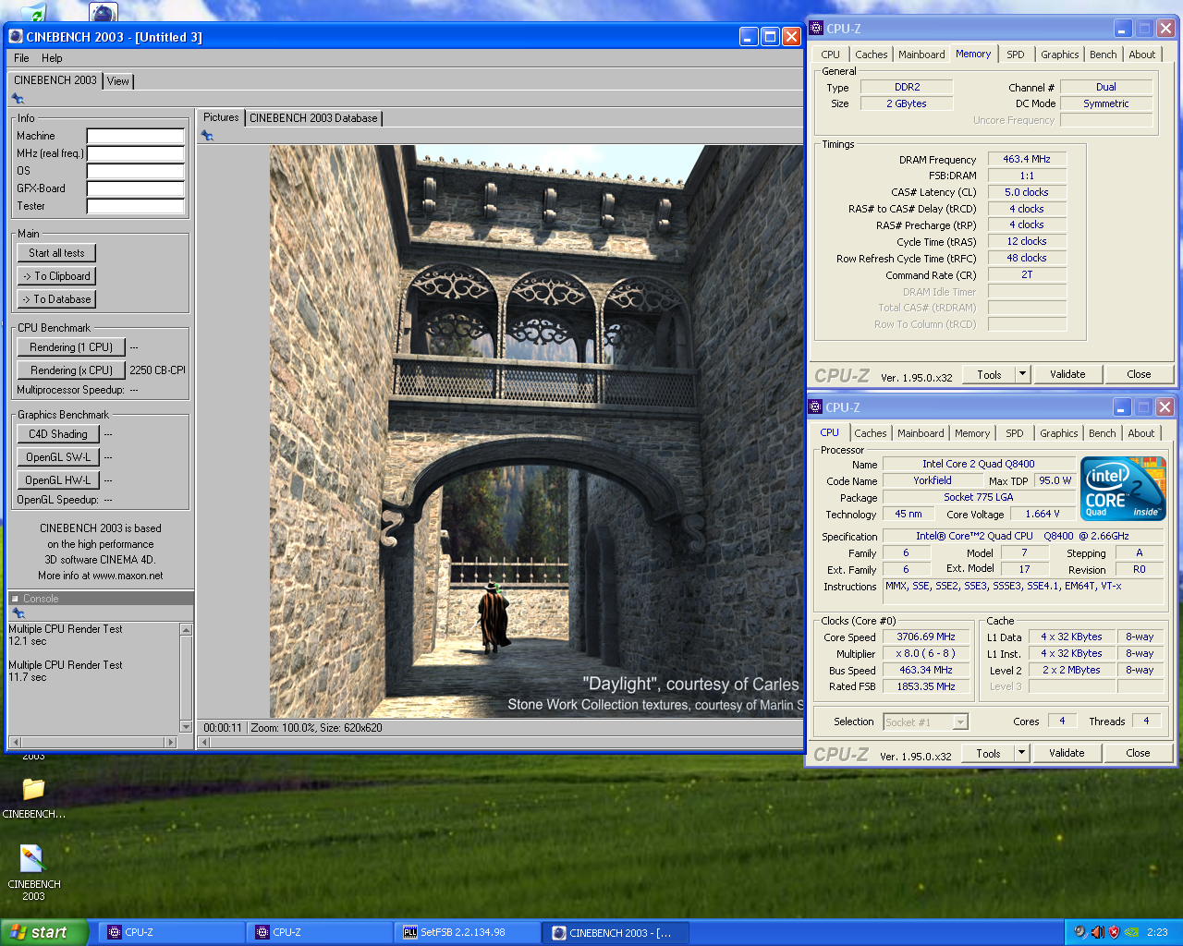
Task: Run Rendering (x CPU) benchmark
Action: [71, 370]
